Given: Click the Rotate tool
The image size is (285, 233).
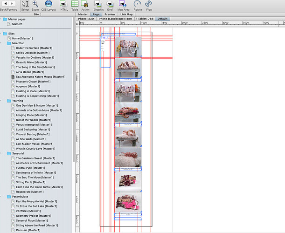Looking at the screenshot, I should pos(138,6).
